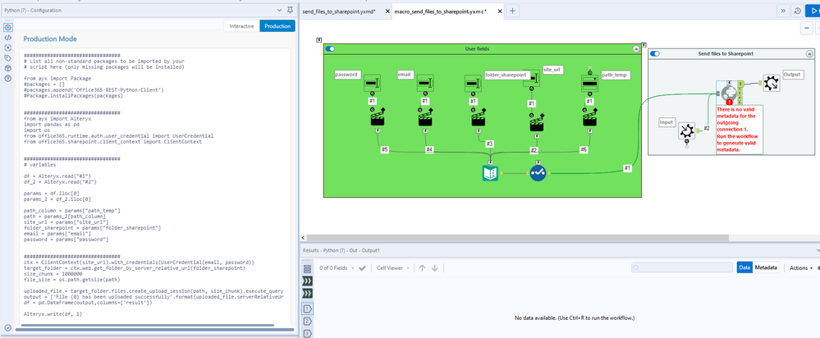
Task: Select the Action tool connected by #6
Action: tap(590, 118)
